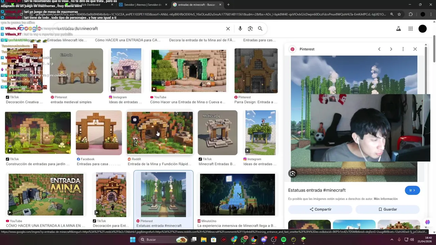Clear the Google search box text
This screenshot has width=436, height=245.
pyautogui.click(x=228, y=29)
